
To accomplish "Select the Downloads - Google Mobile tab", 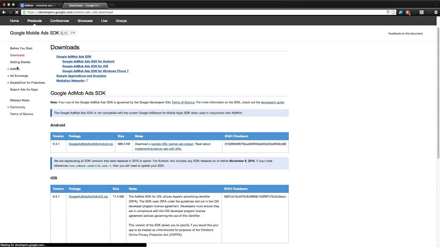I will point(85,5).
